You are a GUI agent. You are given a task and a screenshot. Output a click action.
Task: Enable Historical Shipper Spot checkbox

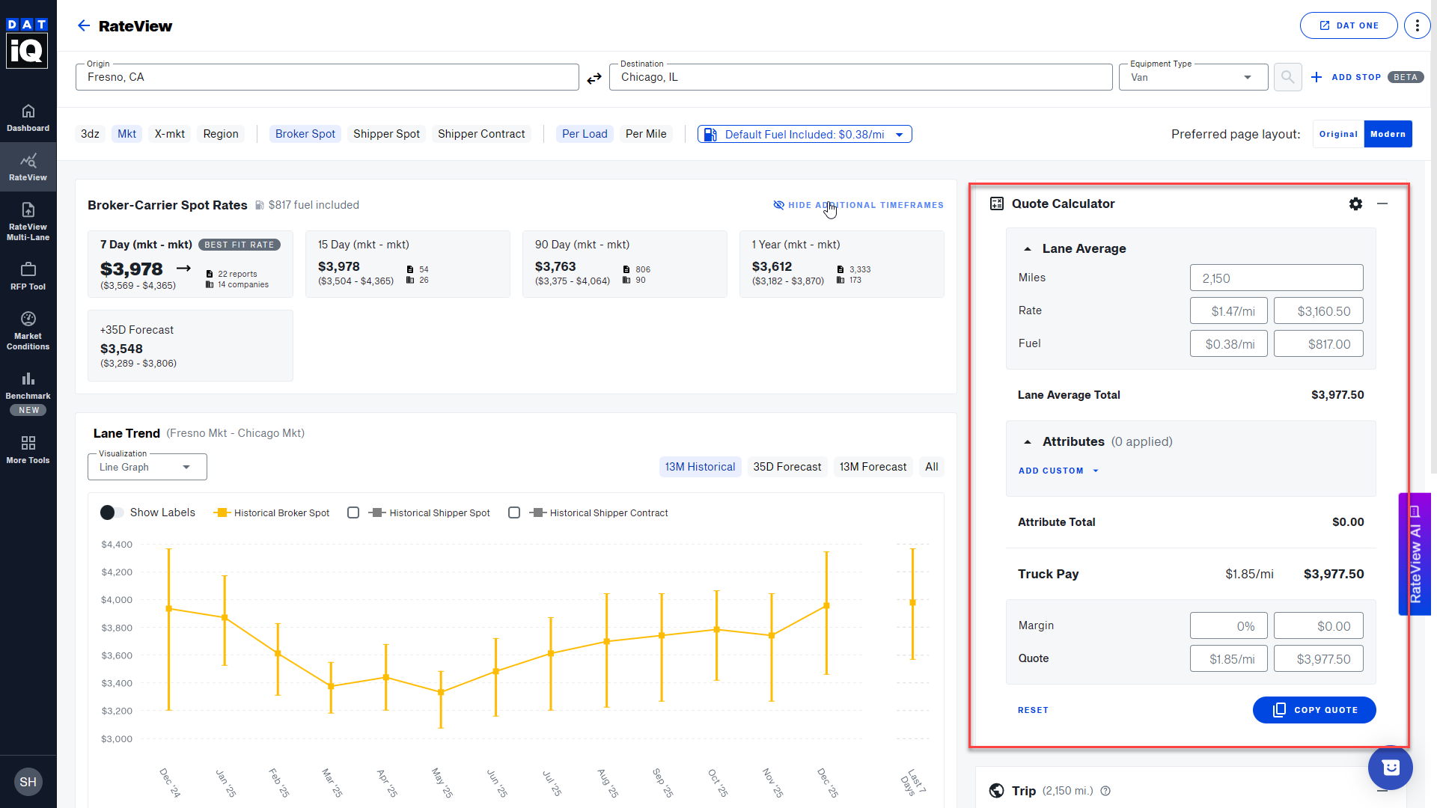click(x=353, y=512)
